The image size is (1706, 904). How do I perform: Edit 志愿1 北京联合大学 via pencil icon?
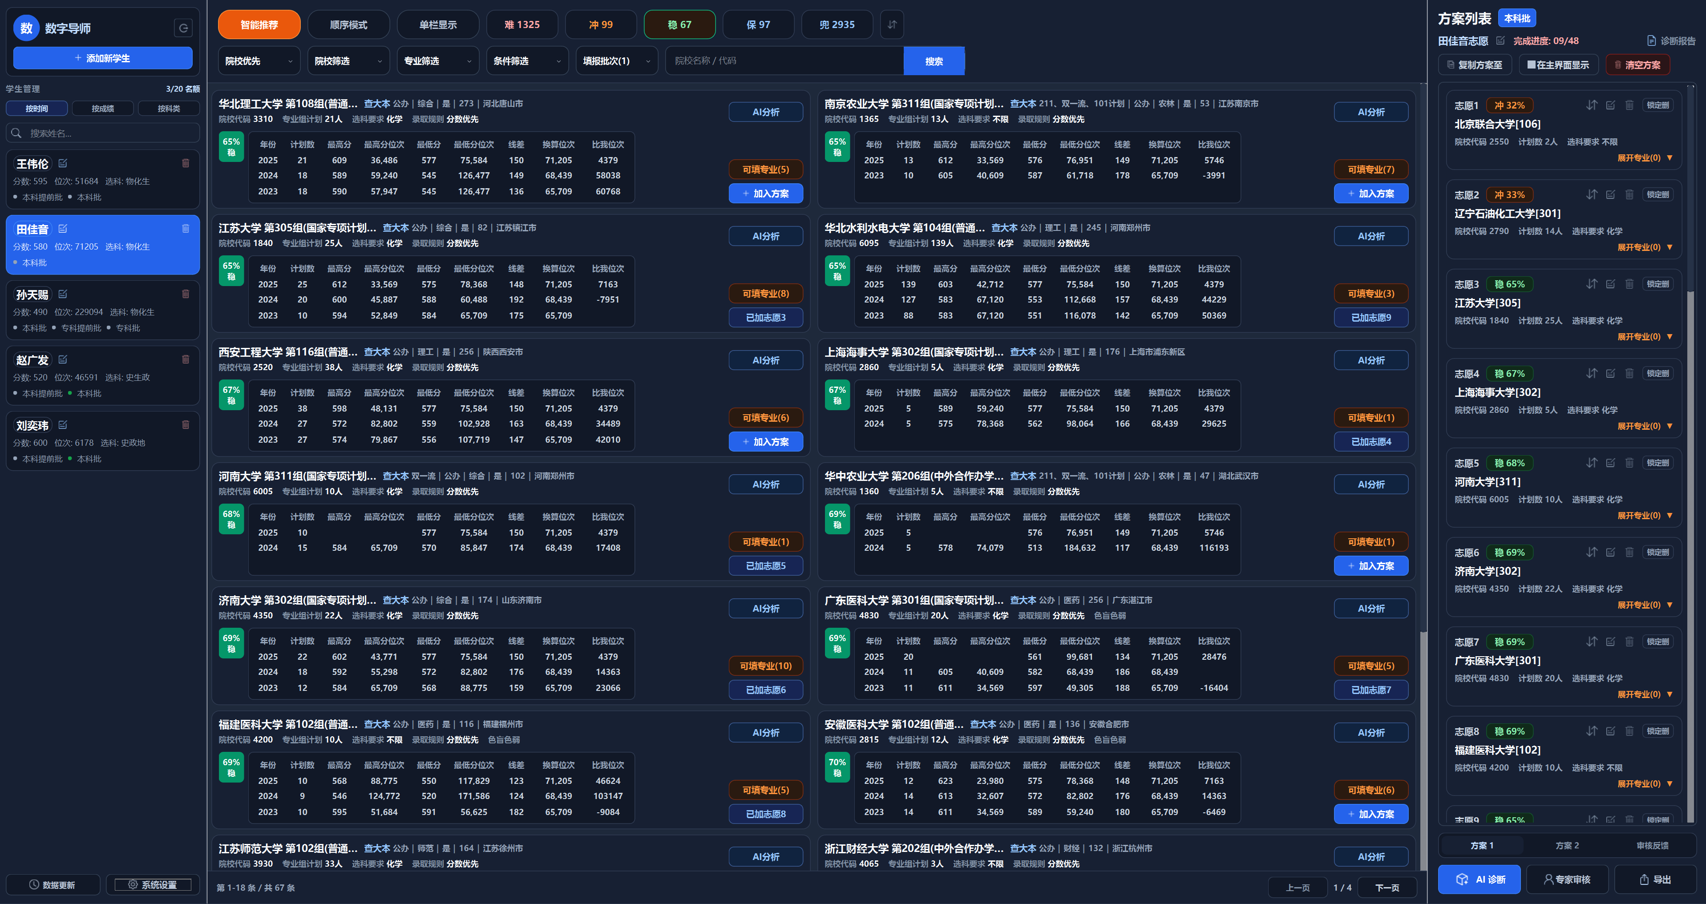1610,105
